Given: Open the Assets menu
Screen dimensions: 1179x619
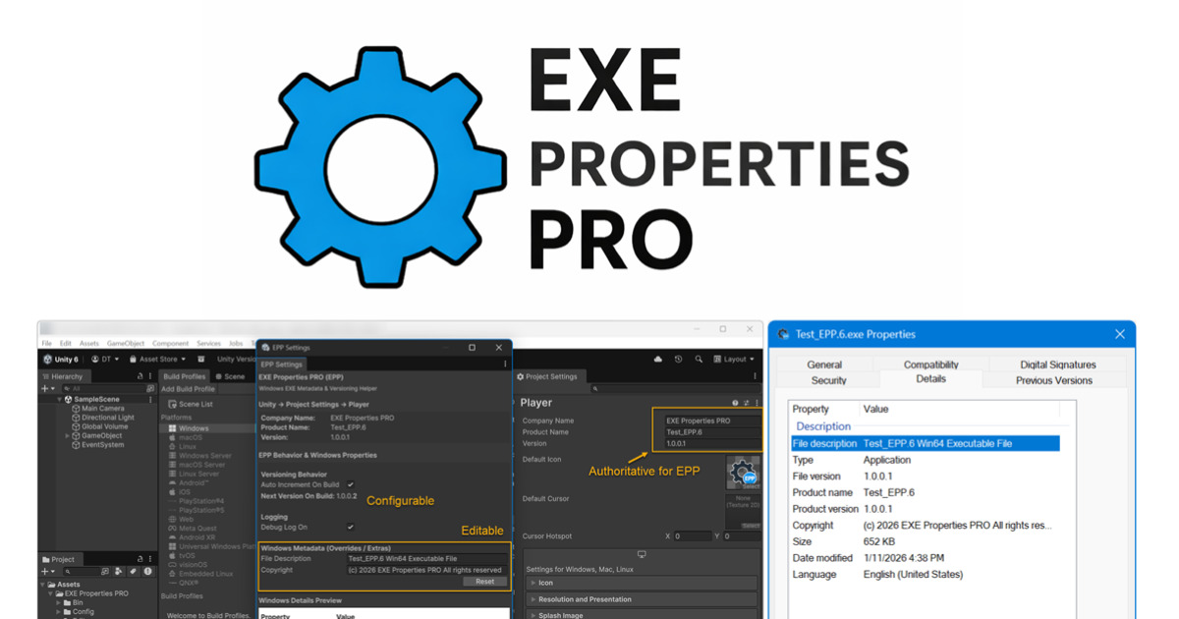Looking at the screenshot, I should coord(89,344).
